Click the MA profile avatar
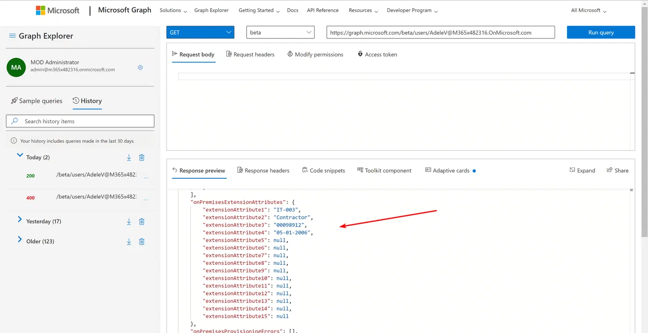The height and width of the screenshot is (333, 648). pos(16,67)
